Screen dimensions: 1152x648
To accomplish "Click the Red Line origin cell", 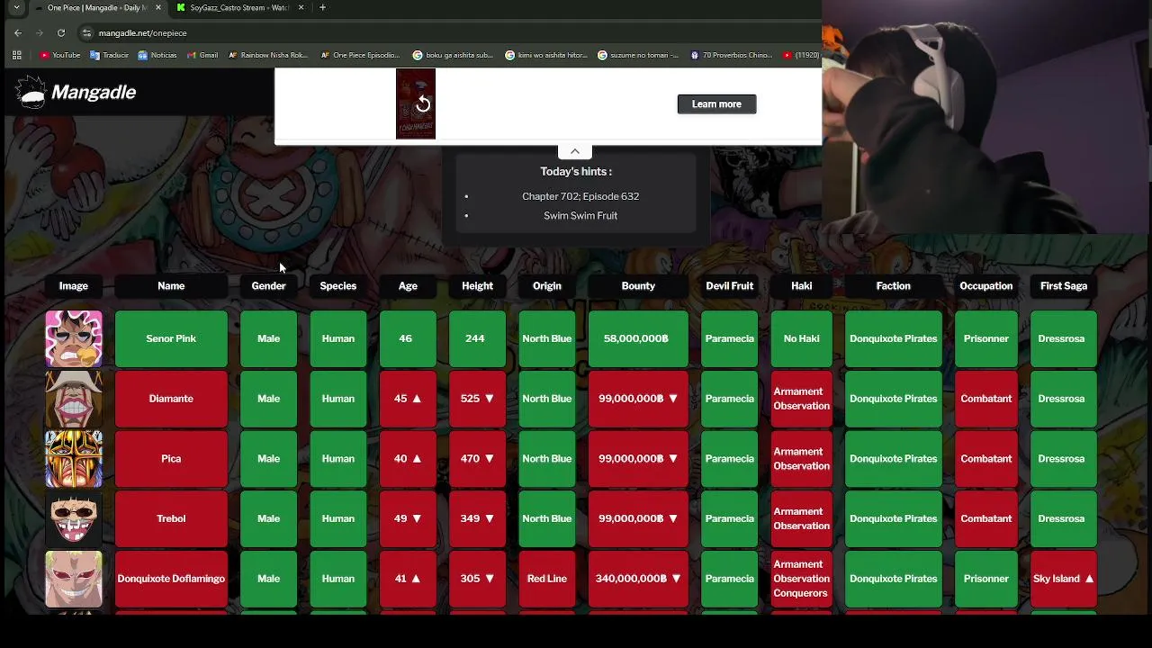I will (547, 579).
